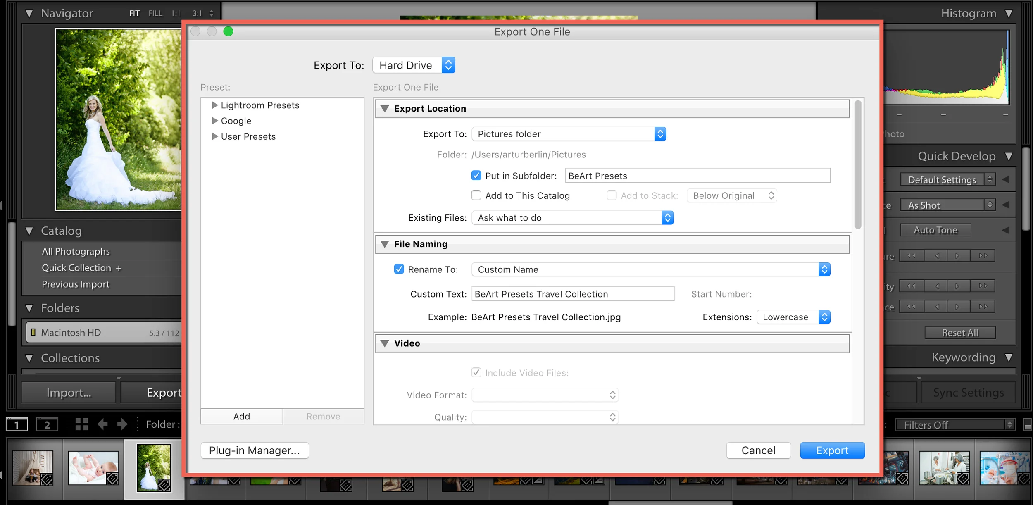The image size is (1033, 505).
Task: Click the blue Export button
Action: pos(832,450)
